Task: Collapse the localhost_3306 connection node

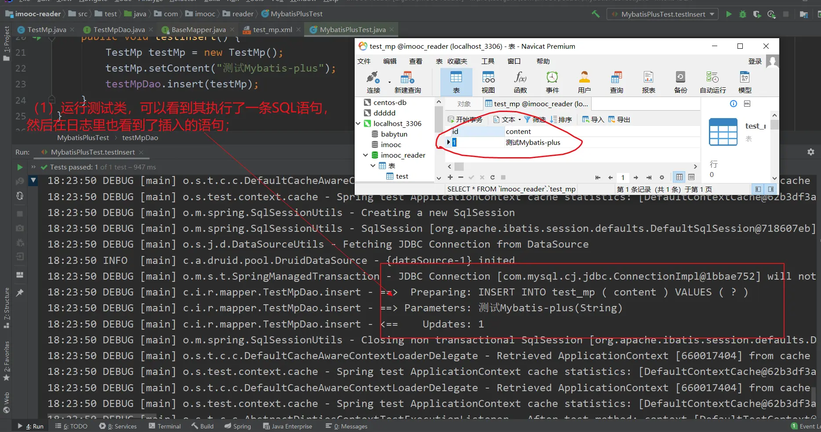Action: click(x=358, y=124)
